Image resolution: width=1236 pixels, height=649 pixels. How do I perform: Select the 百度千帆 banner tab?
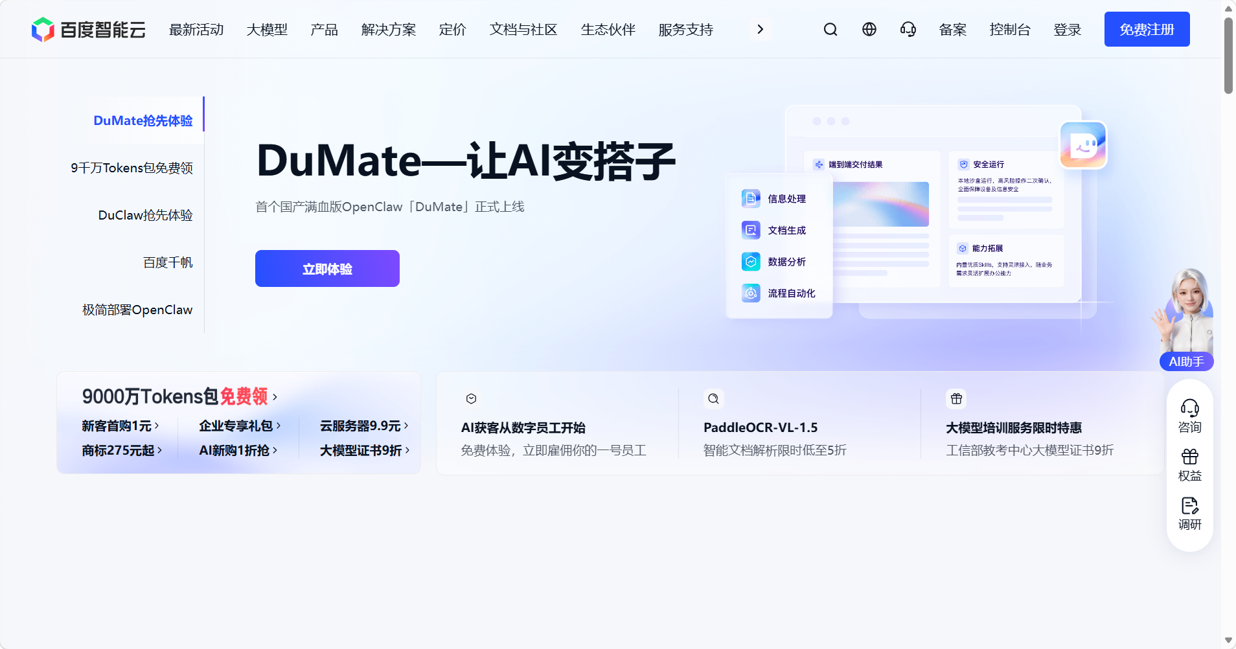coord(168,262)
